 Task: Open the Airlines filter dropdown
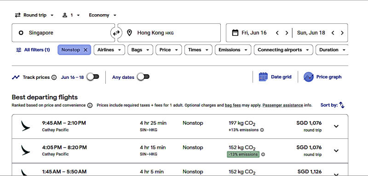click(109, 50)
